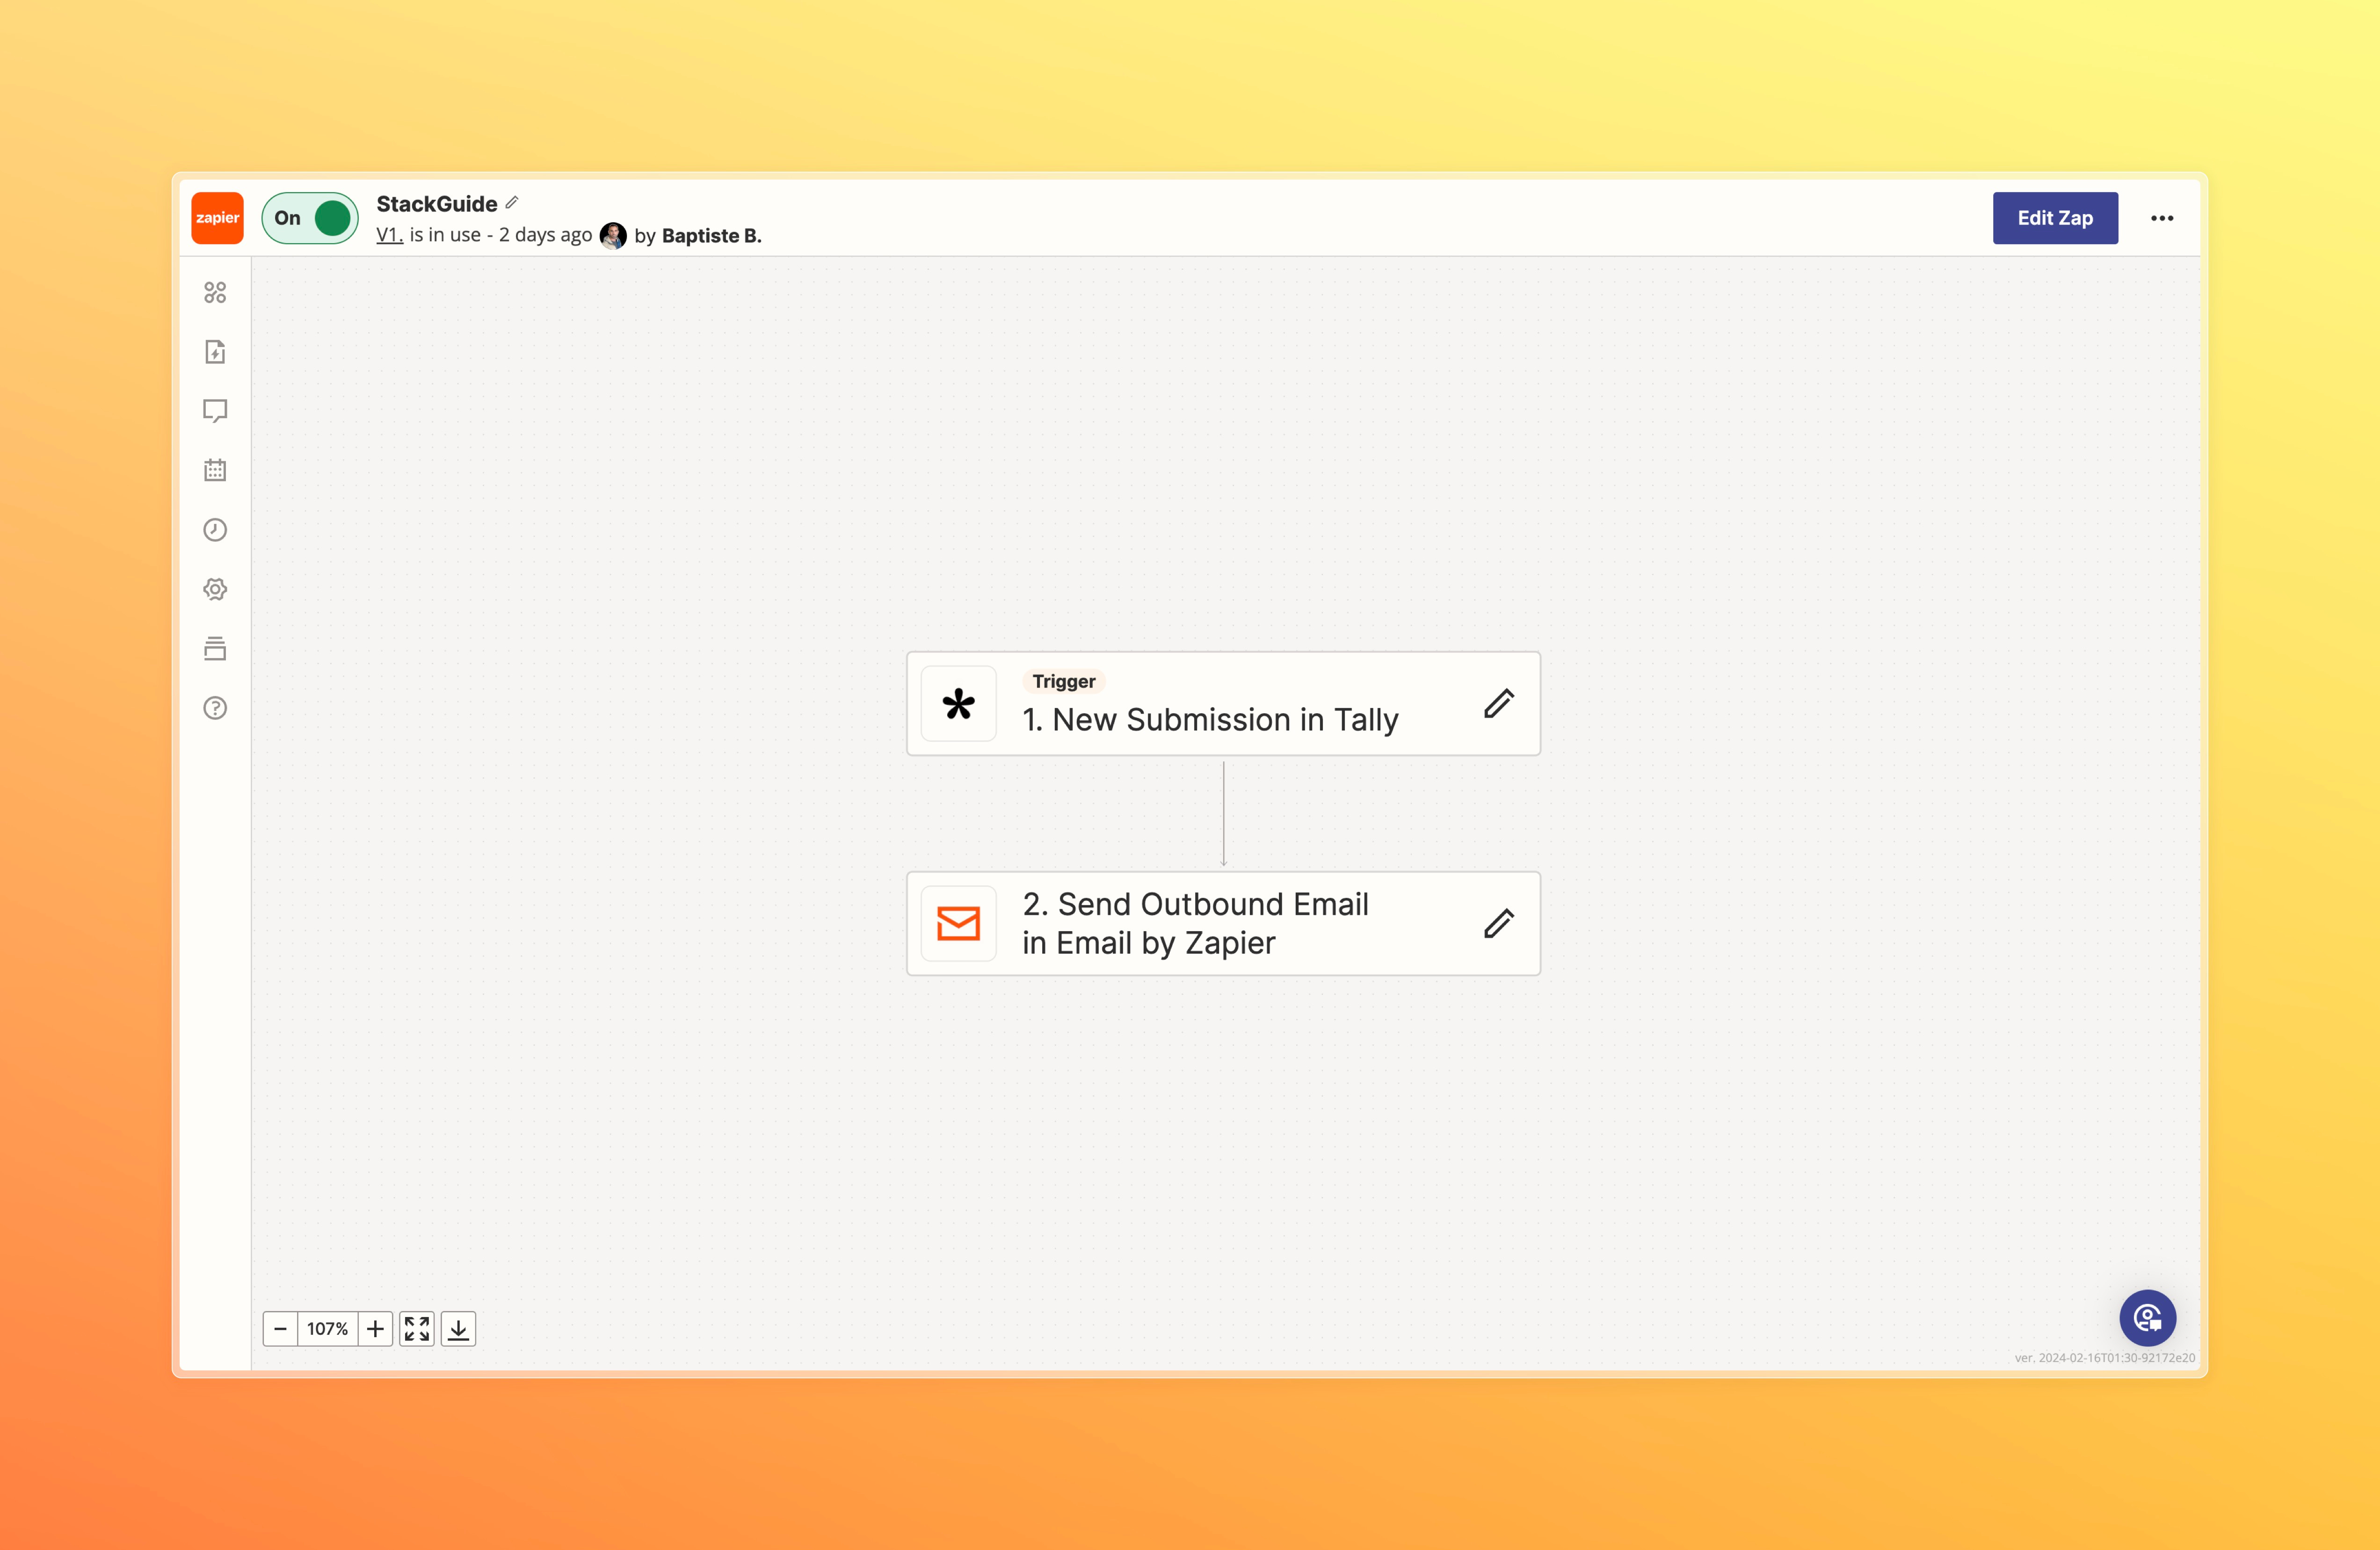The height and width of the screenshot is (1550, 2380).
Task: Open the comments sidebar icon
Action: [215, 411]
